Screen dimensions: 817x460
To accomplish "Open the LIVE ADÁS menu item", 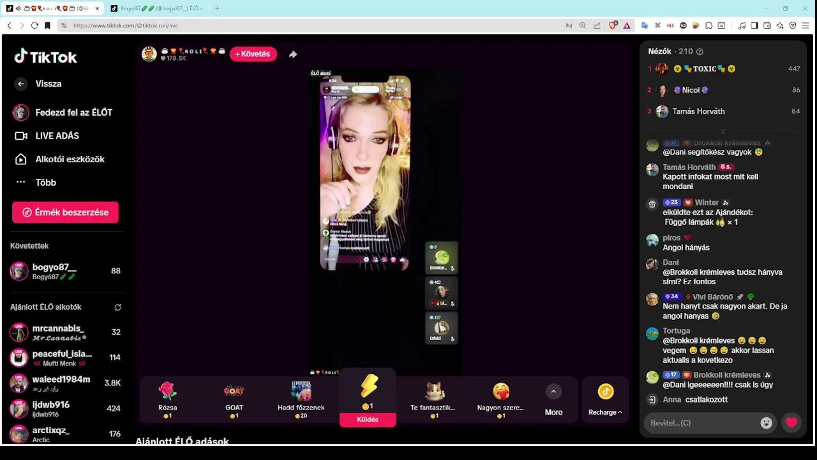I will (x=47, y=136).
